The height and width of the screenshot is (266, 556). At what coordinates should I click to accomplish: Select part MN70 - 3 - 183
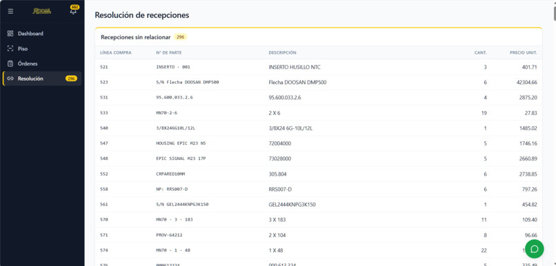tap(175, 220)
